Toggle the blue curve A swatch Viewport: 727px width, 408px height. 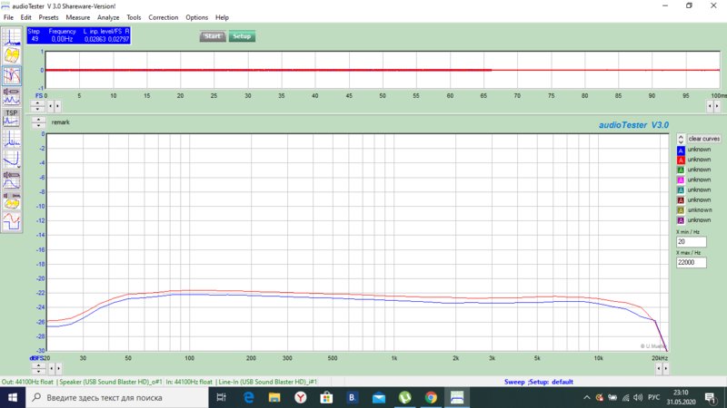680,150
